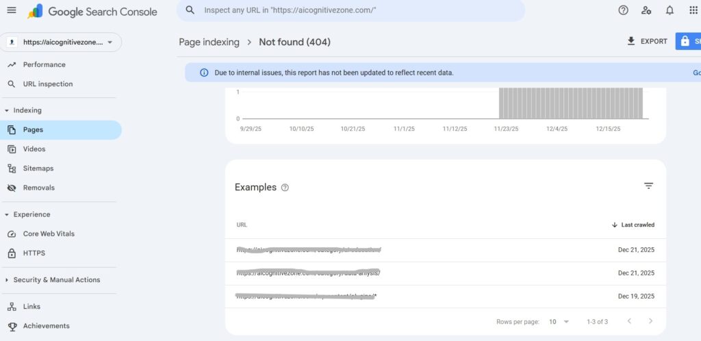Change the rows per page dropdown
This screenshot has width=701, height=341.
click(x=559, y=321)
